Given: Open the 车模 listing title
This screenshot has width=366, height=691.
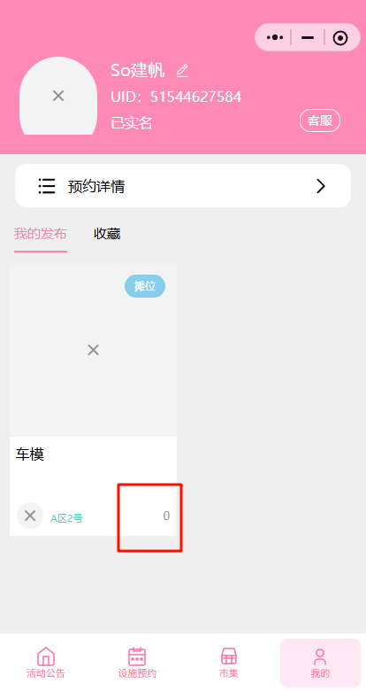Looking at the screenshot, I should pos(30,454).
